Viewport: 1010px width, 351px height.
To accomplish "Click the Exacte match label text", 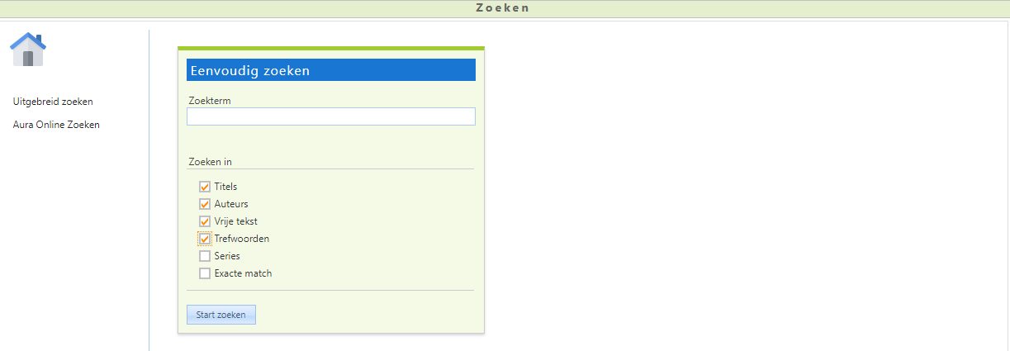I will (243, 273).
